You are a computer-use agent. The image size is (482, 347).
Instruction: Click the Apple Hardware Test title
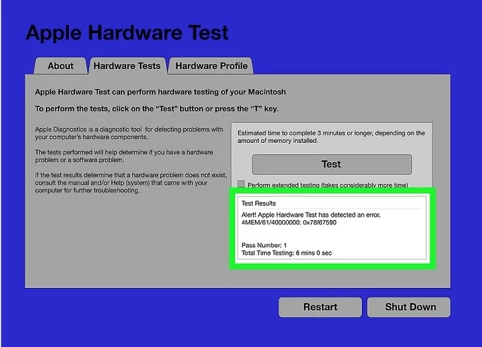127,33
